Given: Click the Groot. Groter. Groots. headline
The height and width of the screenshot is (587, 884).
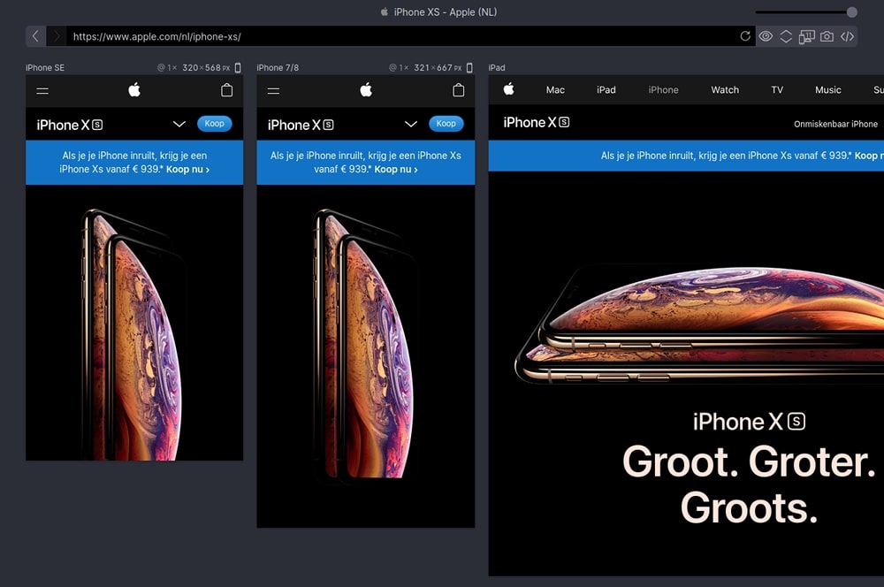Looking at the screenshot, I should coord(749,484).
